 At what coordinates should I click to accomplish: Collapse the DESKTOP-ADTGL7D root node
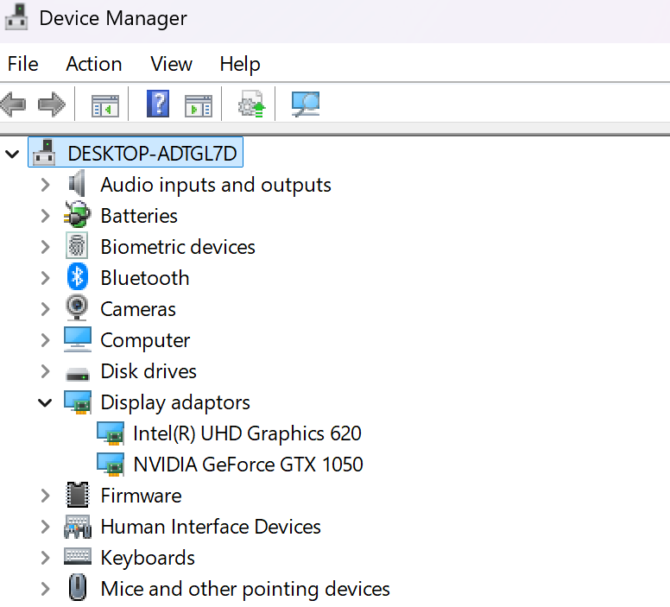[12, 154]
